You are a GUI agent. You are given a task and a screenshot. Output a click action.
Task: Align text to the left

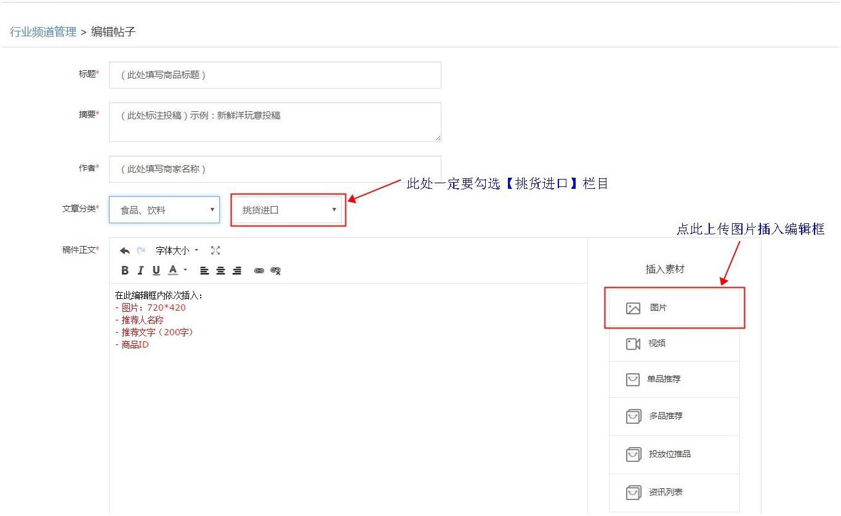click(204, 271)
